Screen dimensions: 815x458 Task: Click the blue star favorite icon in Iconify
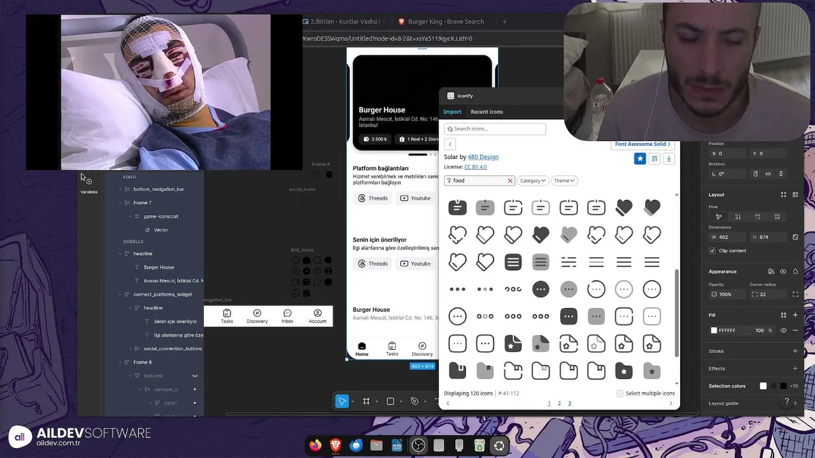tap(640, 158)
